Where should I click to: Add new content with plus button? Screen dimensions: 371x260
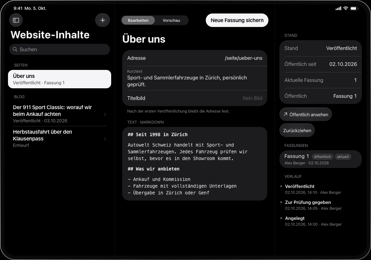103,20
